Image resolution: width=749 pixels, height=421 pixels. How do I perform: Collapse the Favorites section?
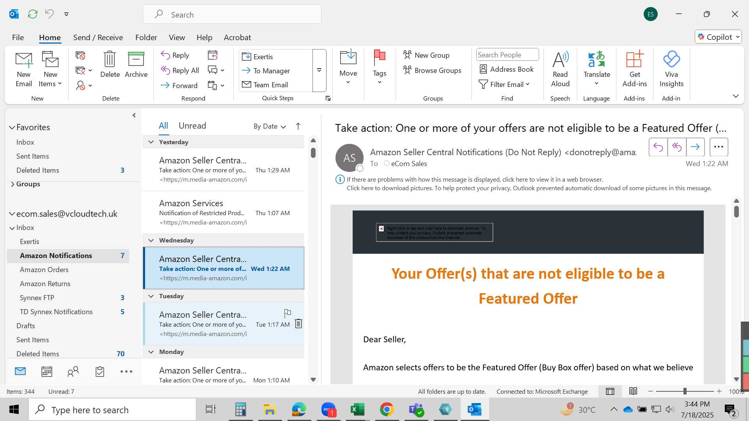pos(12,127)
